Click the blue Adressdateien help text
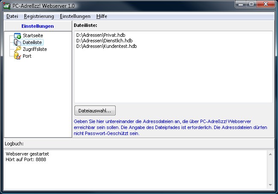 [x=170, y=127]
